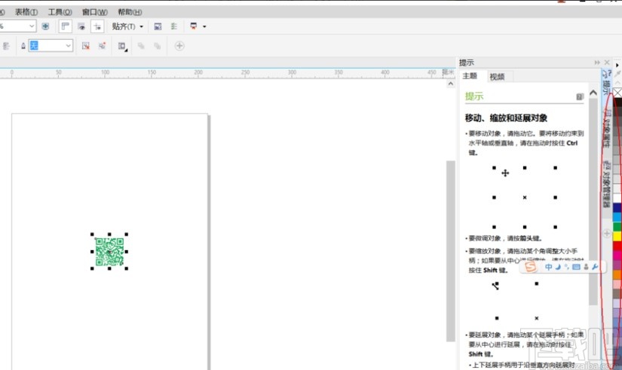Toggle the show grid eye icon
The width and height of the screenshot is (622, 370).
click(81, 26)
